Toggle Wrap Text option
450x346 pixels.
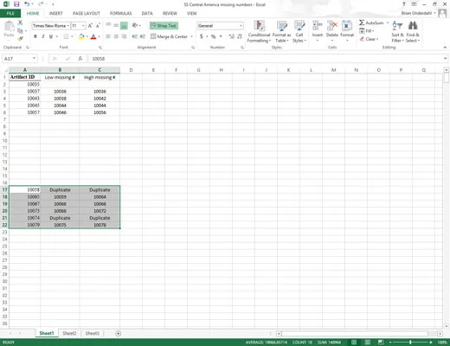(x=164, y=26)
